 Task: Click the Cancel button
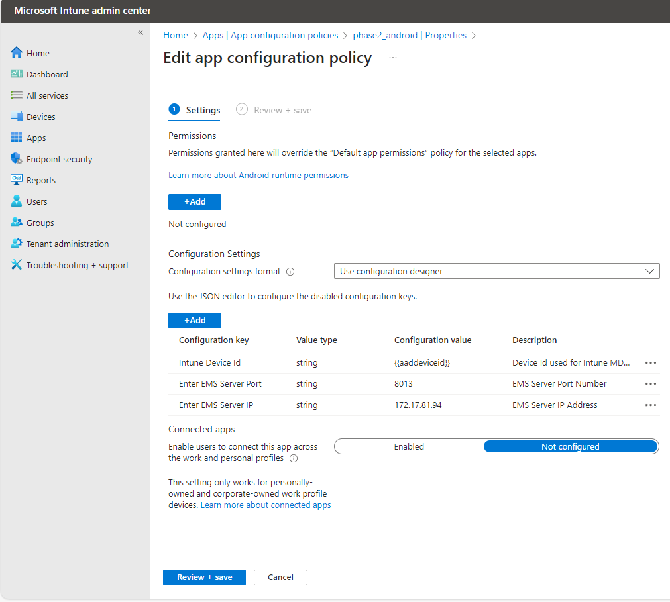coord(280,577)
